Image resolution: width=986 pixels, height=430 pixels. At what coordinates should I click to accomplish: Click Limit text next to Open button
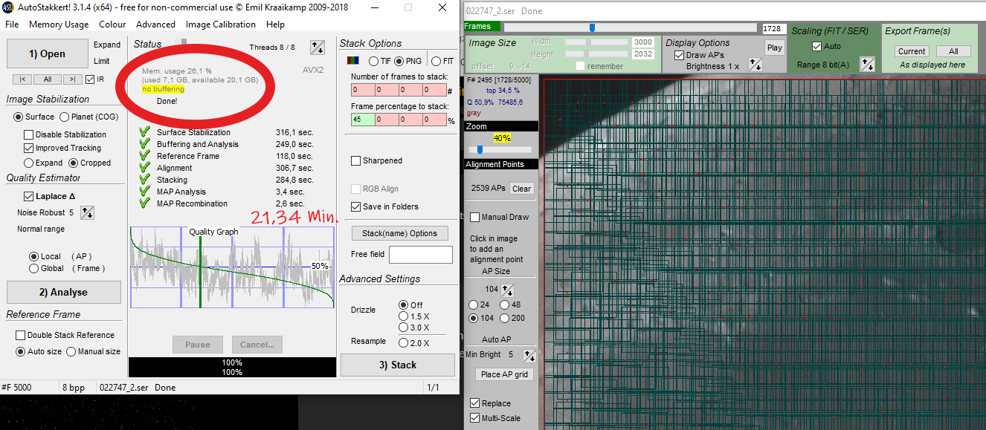(102, 61)
